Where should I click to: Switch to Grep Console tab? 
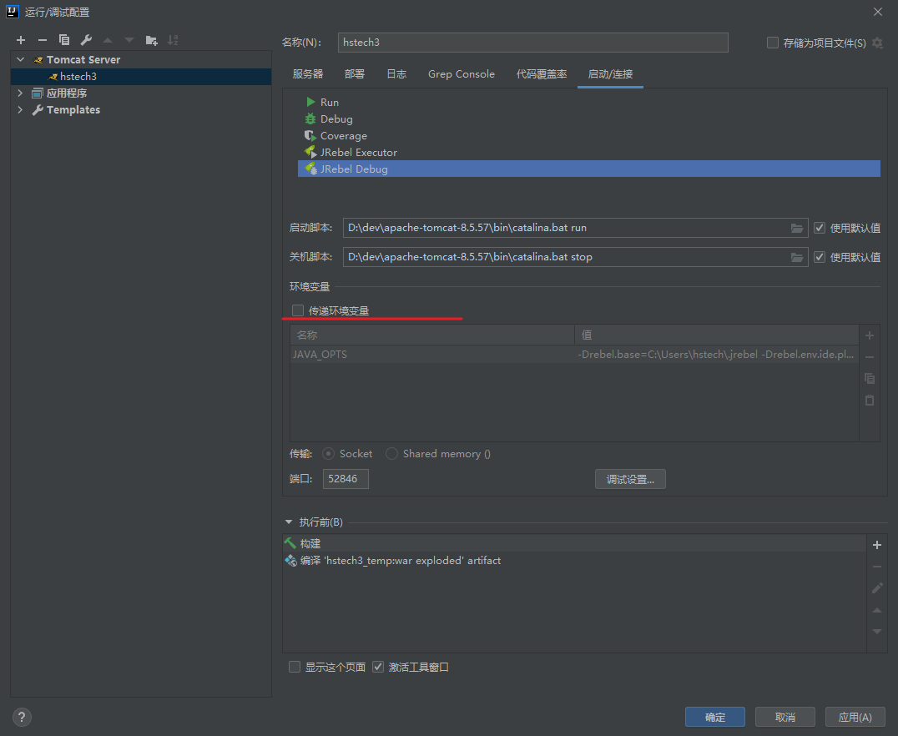(x=461, y=74)
